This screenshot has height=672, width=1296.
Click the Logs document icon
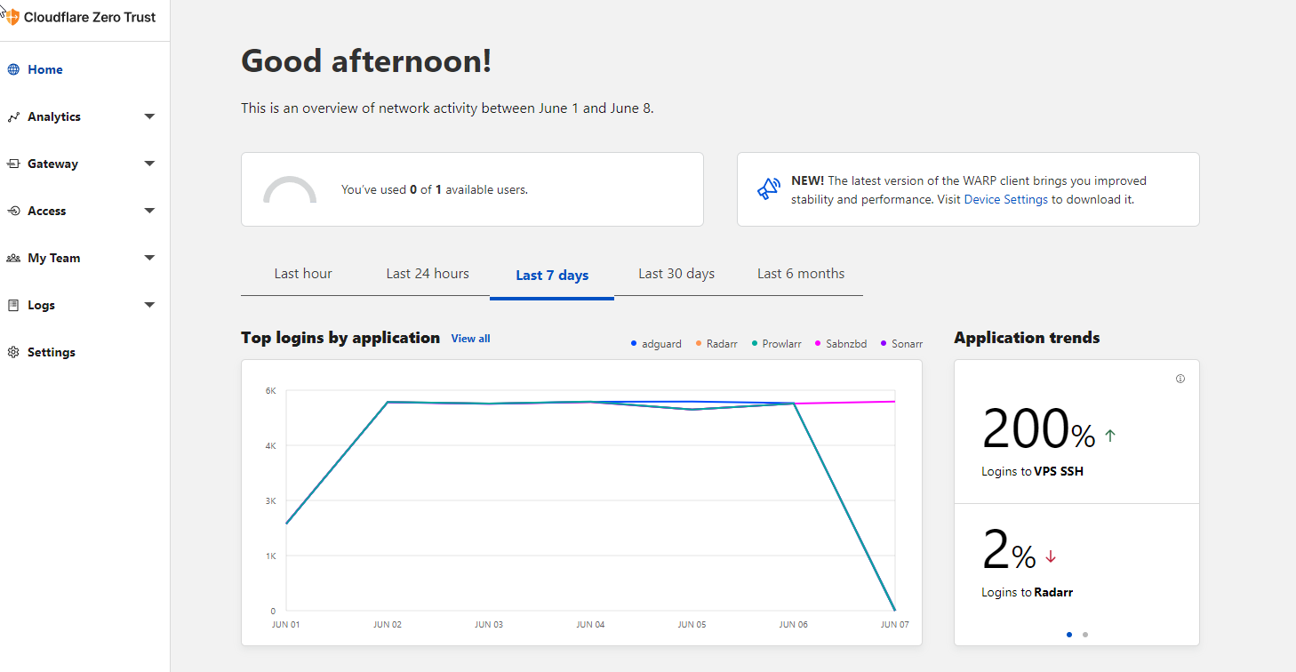[x=13, y=305]
